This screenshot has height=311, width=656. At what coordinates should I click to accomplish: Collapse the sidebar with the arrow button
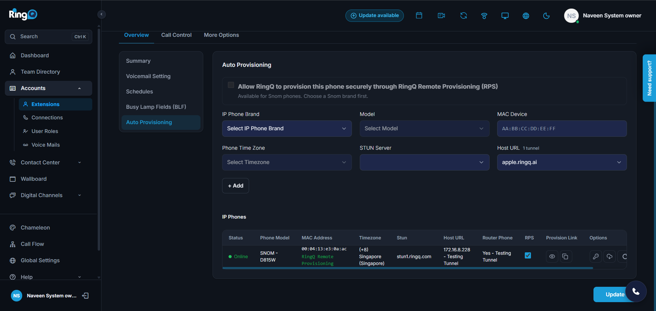101,14
